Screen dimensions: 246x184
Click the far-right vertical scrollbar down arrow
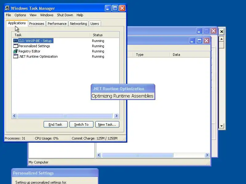point(221,126)
